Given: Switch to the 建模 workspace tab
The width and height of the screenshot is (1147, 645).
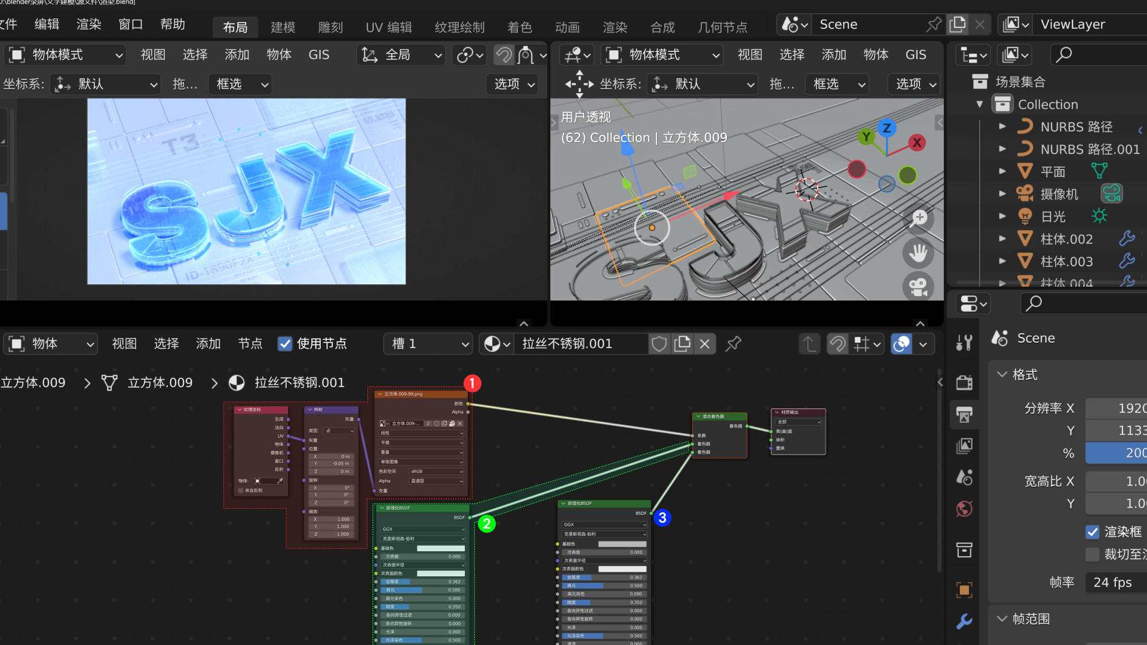Looking at the screenshot, I should [283, 27].
